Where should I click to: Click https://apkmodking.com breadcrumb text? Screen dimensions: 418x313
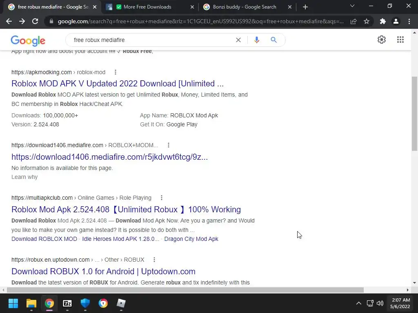click(42, 72)
